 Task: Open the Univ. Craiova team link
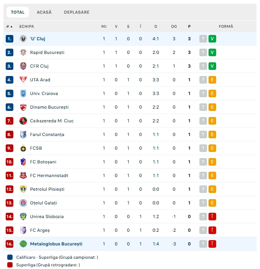point(44,93)
